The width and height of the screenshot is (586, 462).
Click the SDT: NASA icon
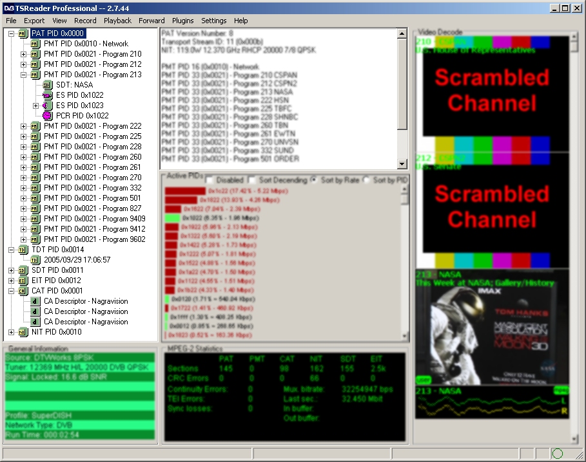(x=48, y=85)
